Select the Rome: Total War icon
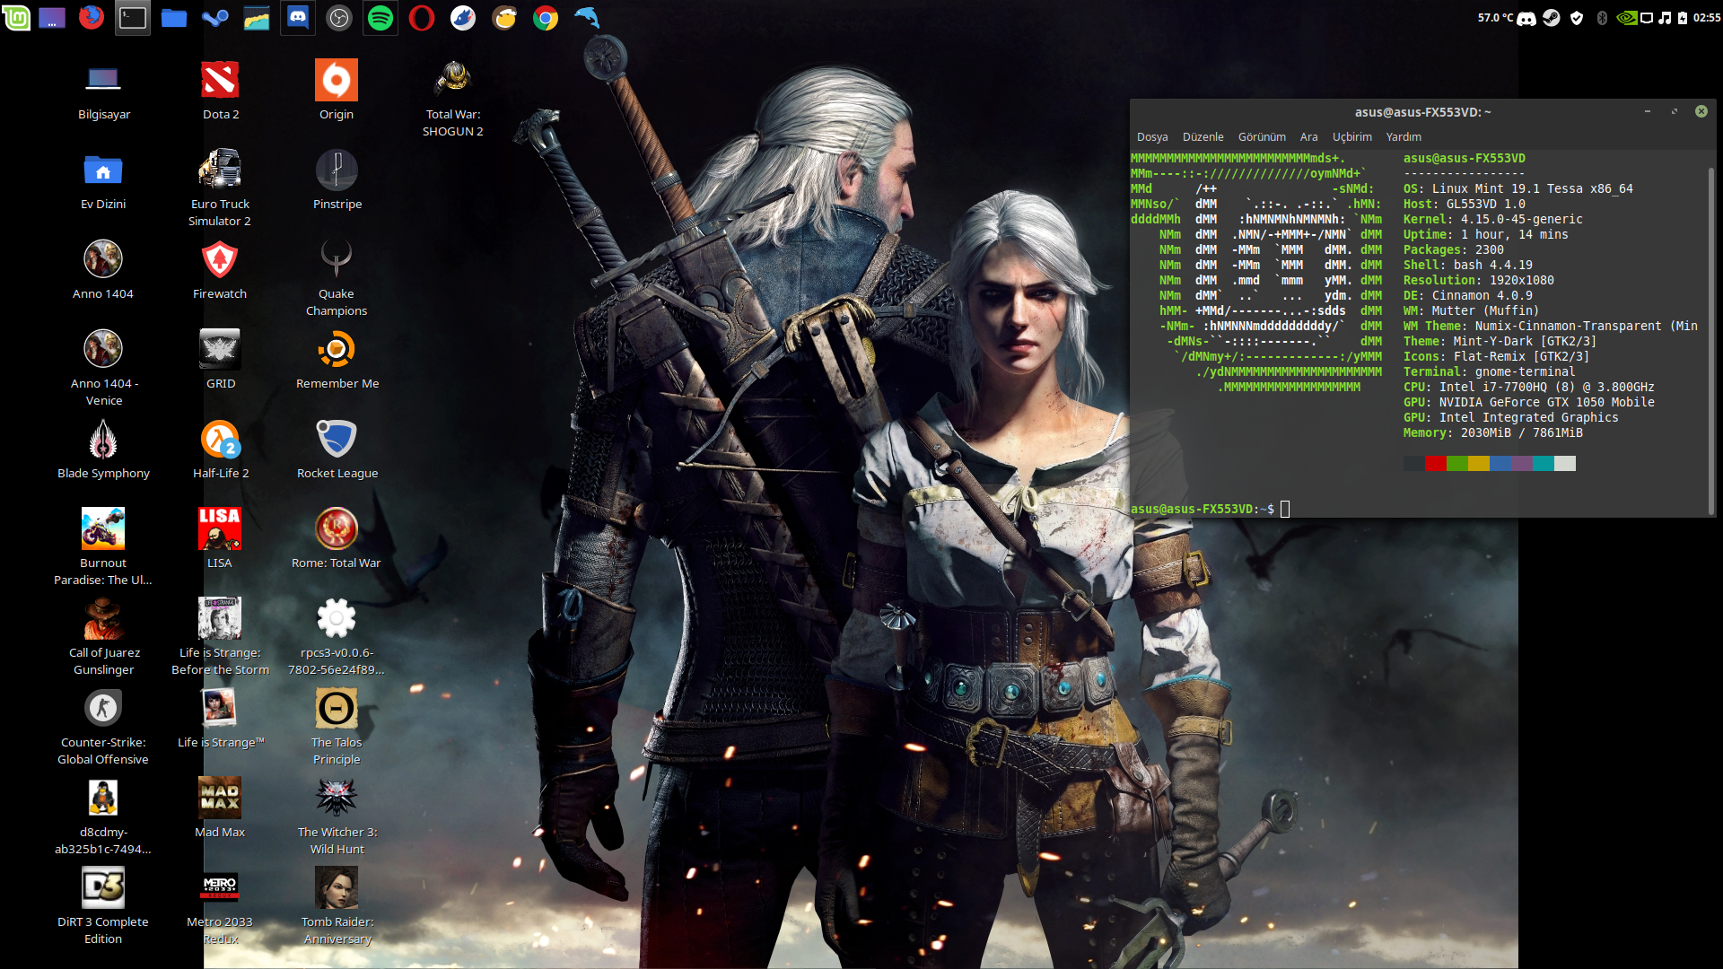Viewport: 1723px width, 969px height. click(337, 538)
